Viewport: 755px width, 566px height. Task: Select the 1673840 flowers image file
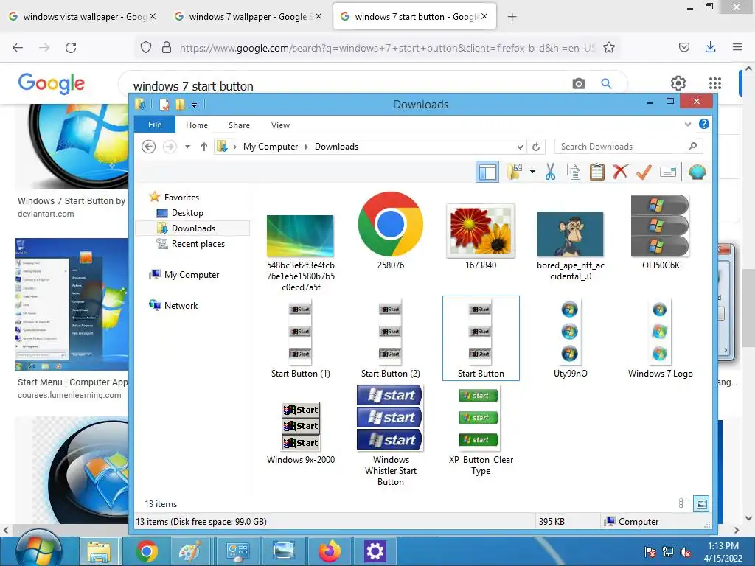click(481, 237)
